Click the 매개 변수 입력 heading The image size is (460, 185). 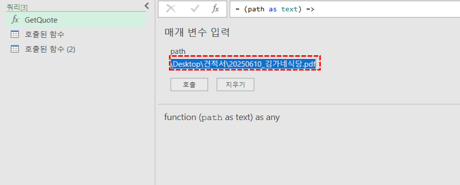point(197,33)
